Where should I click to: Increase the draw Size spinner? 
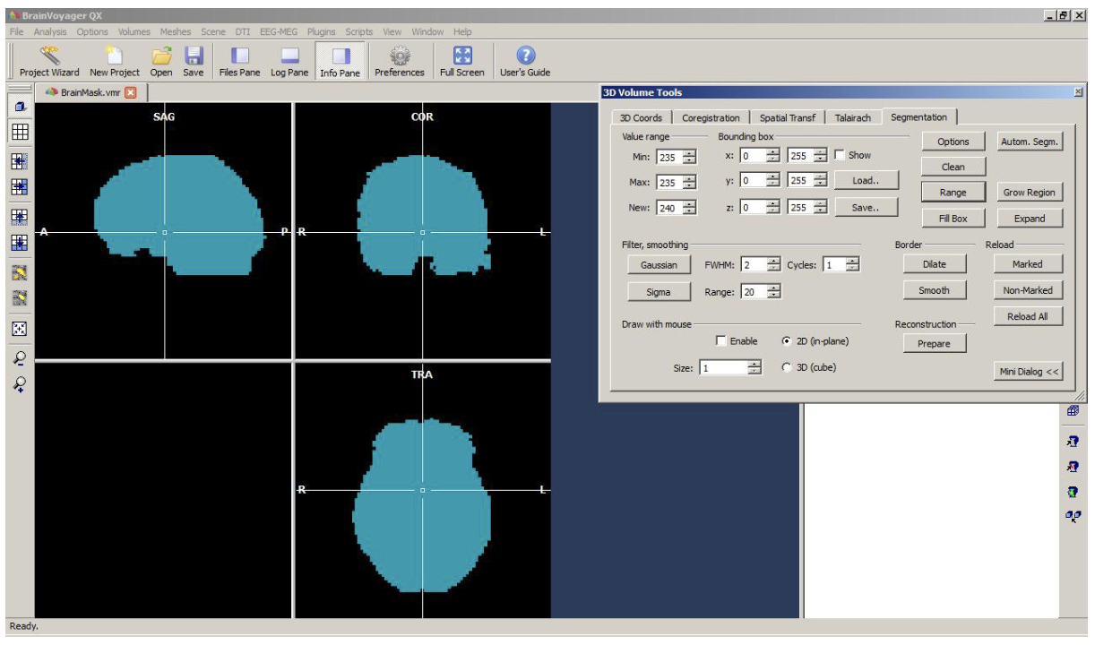(x=754, y=364)
